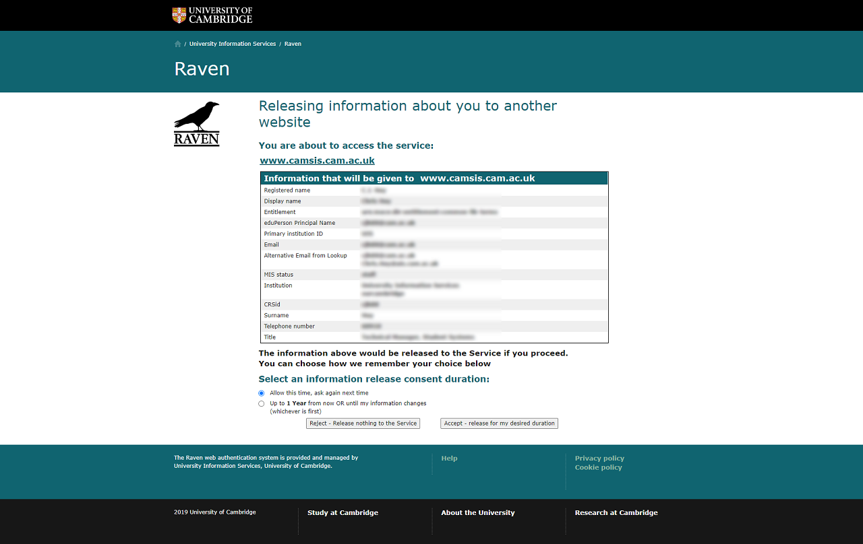Screen dimensions: 863x544
Task: Click the 'Telephone number' row label
Action: 289,326
